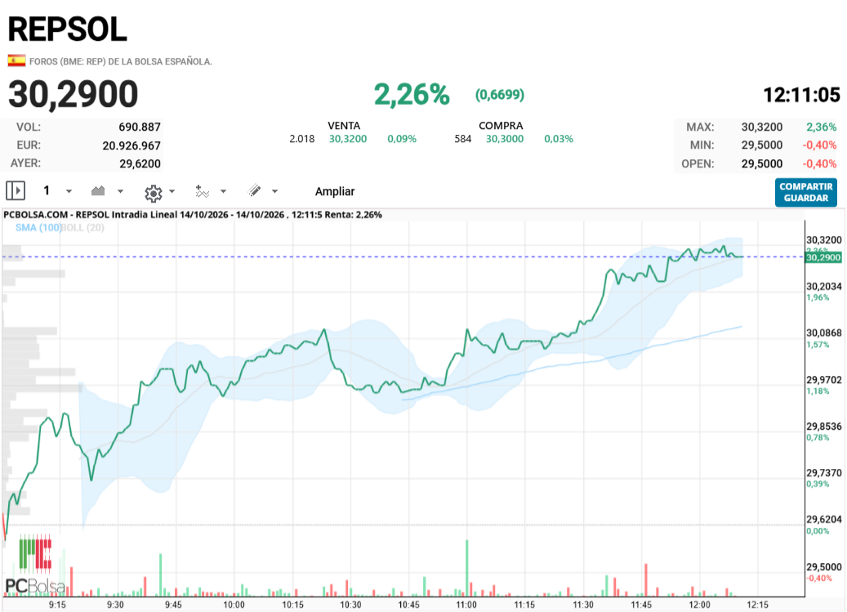Click the PCBolsa logo on chart
847x612 pixels.
[x=34, y=565]
